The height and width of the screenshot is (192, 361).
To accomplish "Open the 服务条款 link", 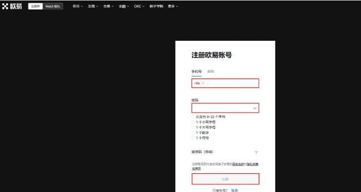I will tap(238, 165).
